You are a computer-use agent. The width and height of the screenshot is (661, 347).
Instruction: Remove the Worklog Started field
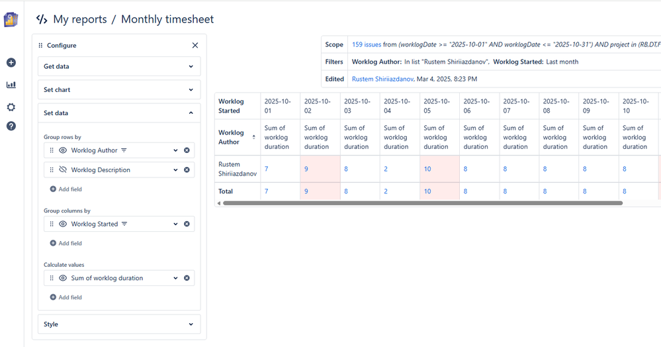tap(187, 224)
